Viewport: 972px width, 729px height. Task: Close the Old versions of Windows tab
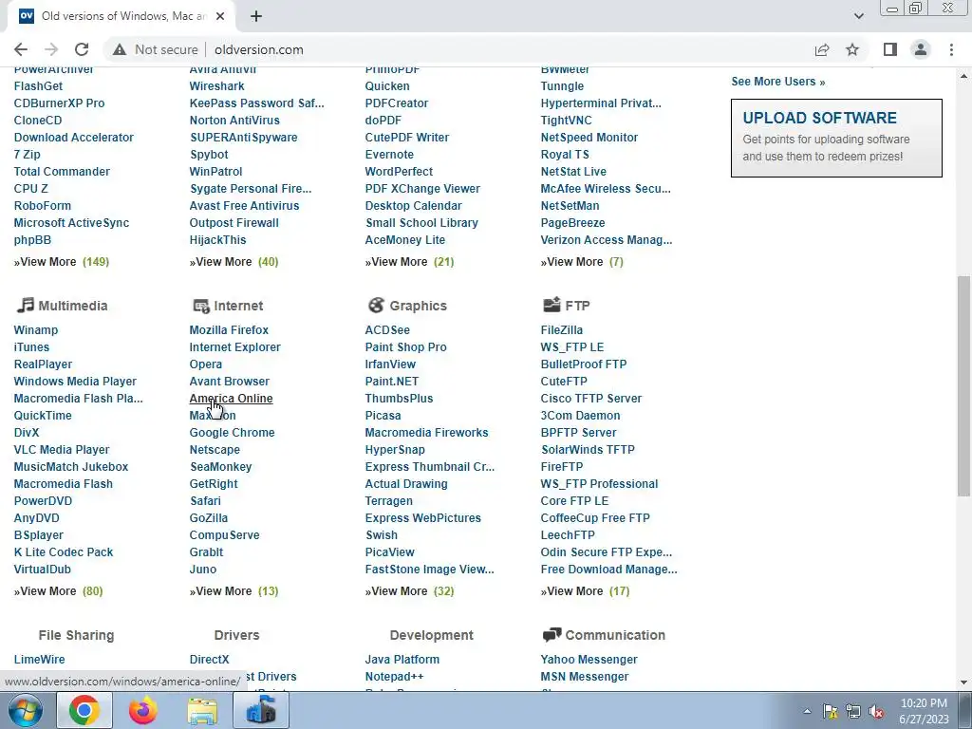point(220,16)
